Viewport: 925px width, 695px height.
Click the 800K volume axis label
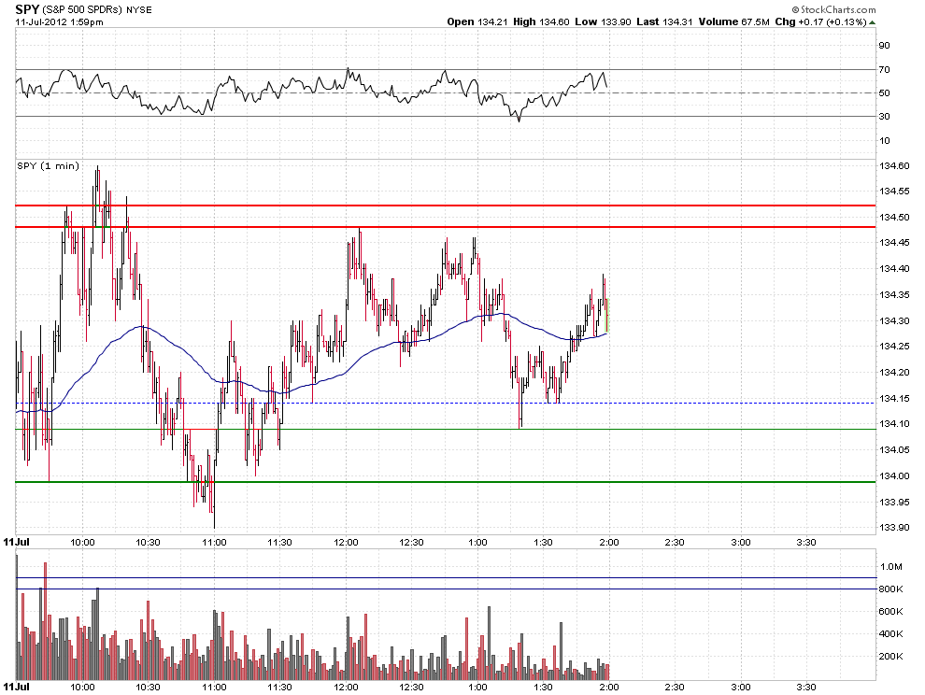pyautogui.click(x=891, y=589)
